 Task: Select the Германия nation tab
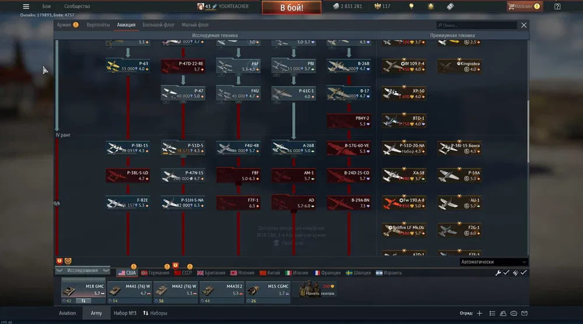(155, 273)
